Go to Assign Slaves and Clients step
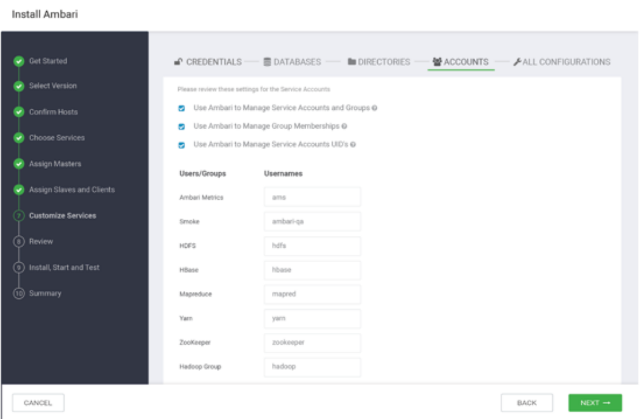The width and height of the screenshot is (640, 419). coord(72,190)
